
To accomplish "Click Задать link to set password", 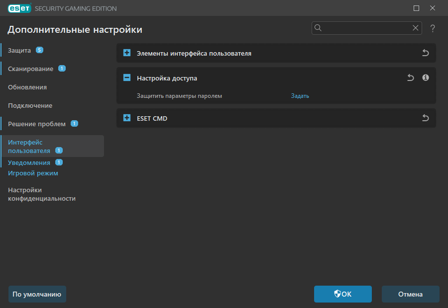I will click(x=300, y=96).
